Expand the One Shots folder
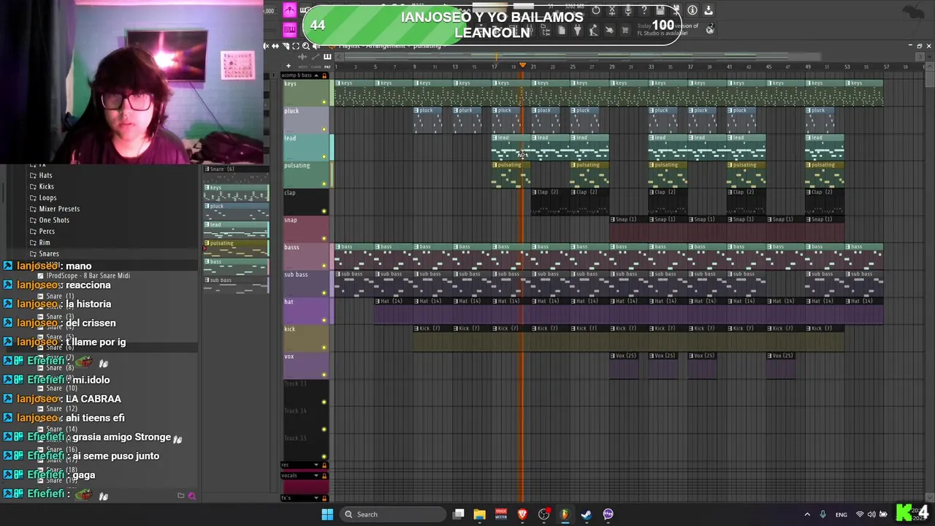This screenshot has width=935, height=526. pos(54,220)
